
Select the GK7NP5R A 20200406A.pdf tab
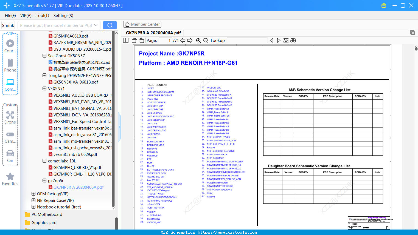[x=153, y=33]
